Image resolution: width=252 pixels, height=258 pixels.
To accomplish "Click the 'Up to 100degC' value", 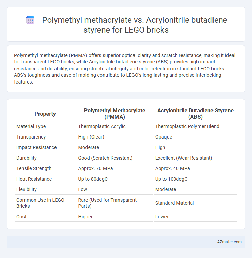I will (171, 179).
